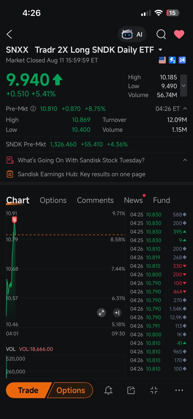Tap the Pre-Mkt info circle icon

[33, 109]
